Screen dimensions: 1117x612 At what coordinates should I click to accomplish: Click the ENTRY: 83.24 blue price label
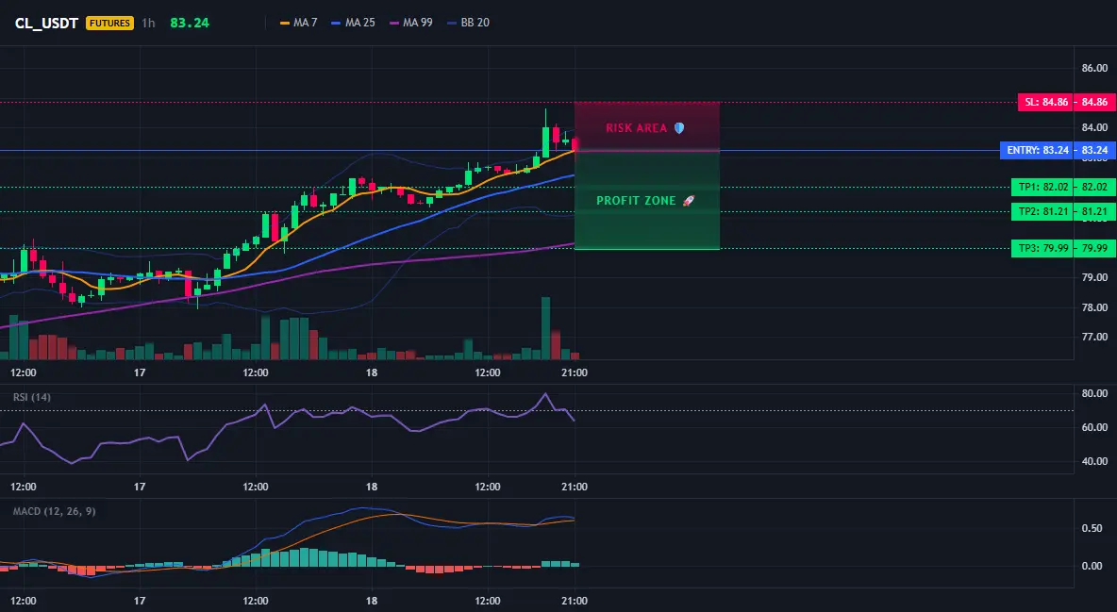pyautogui.click(x=1037, y=150)
